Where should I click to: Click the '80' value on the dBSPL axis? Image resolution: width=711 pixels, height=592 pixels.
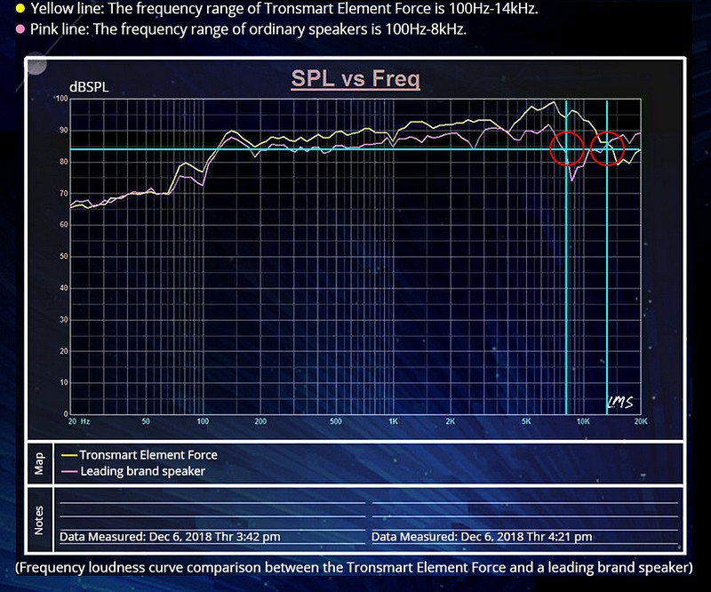[63, 162]
